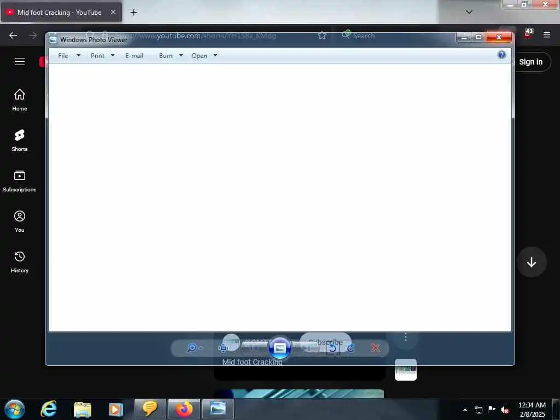The height and width of the screenshot is (420, 560).
Task: Launch Windows Media Player from the taskbar
Action: tap(115, 409)
